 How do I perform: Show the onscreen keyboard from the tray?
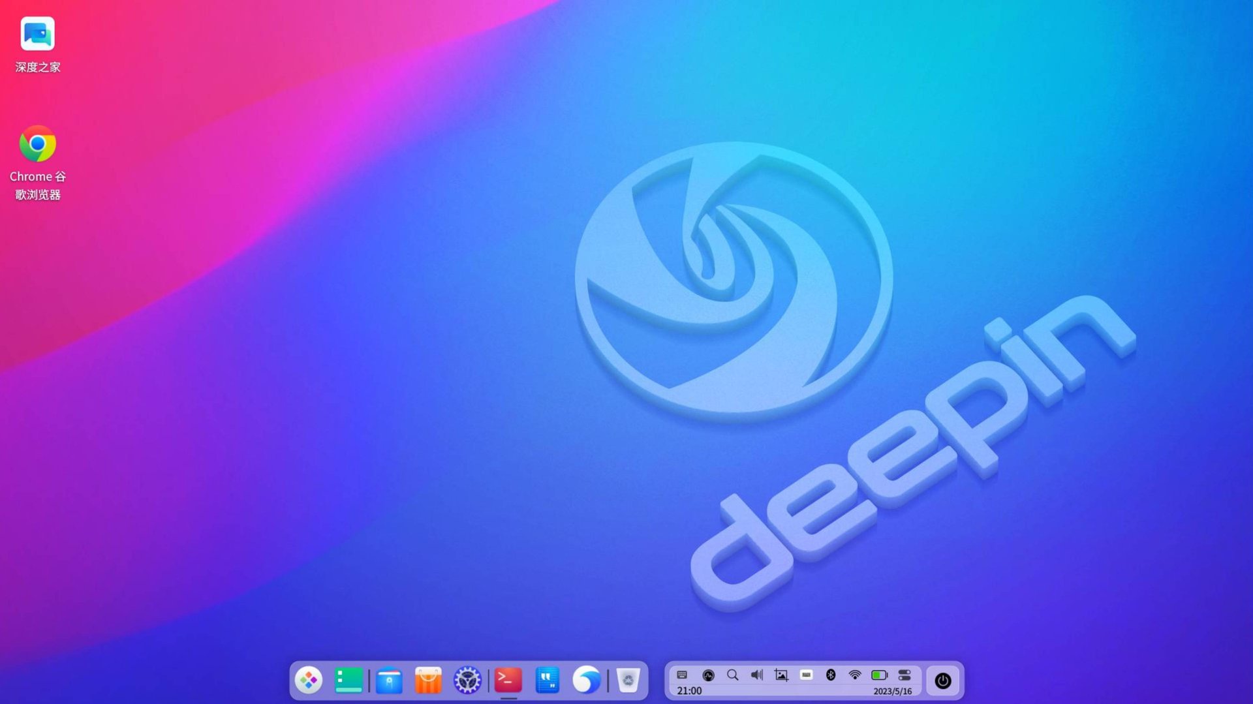click(x=682, y=675)
